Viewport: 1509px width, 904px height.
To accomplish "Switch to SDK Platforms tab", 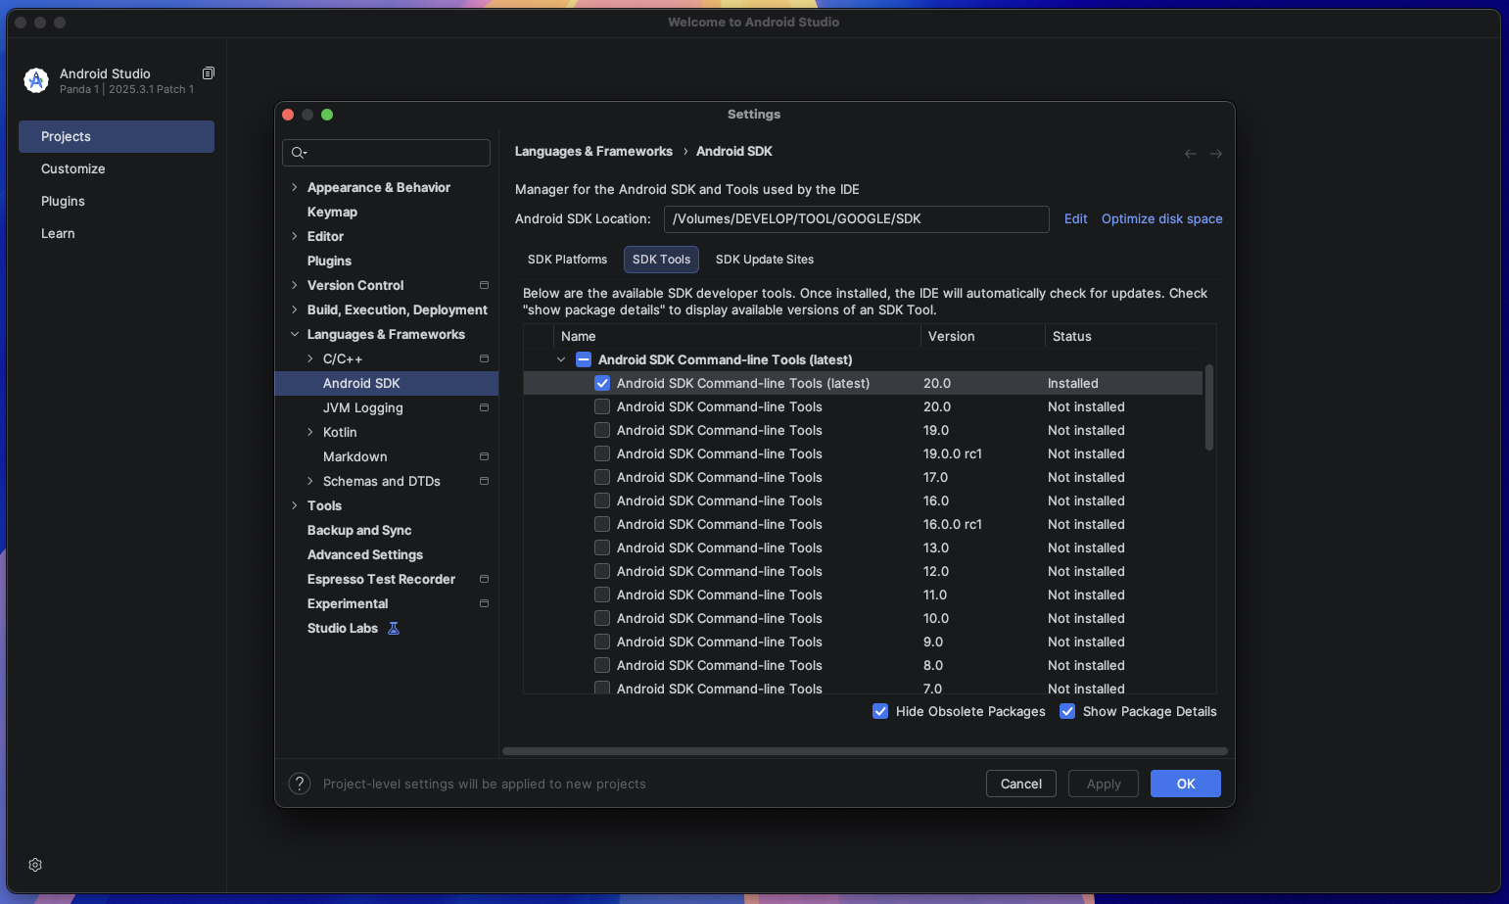I will pyautogui.click(x=567, y=260).
